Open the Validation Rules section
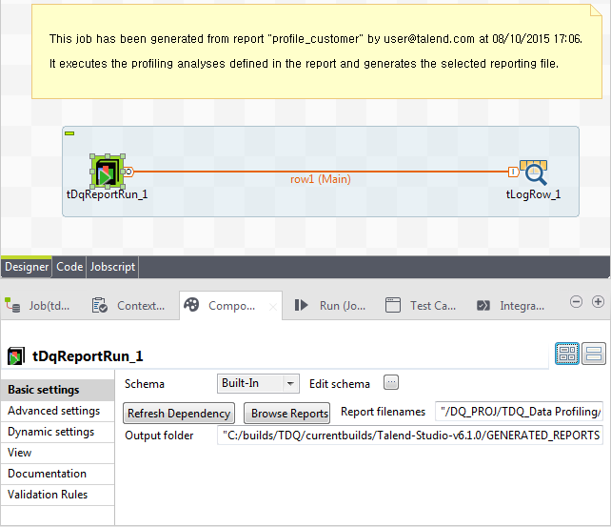 point(57,495)
